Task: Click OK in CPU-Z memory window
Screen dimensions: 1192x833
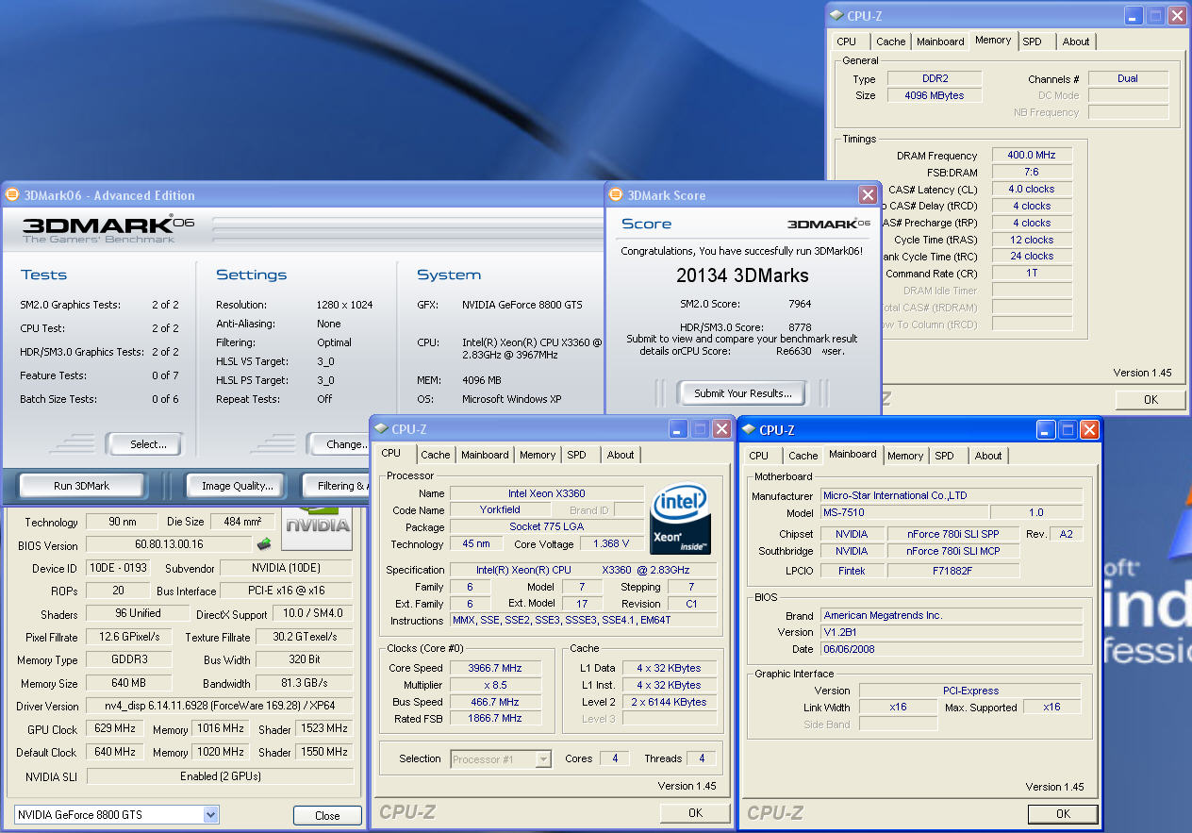Action: (x=1151, y=399)
